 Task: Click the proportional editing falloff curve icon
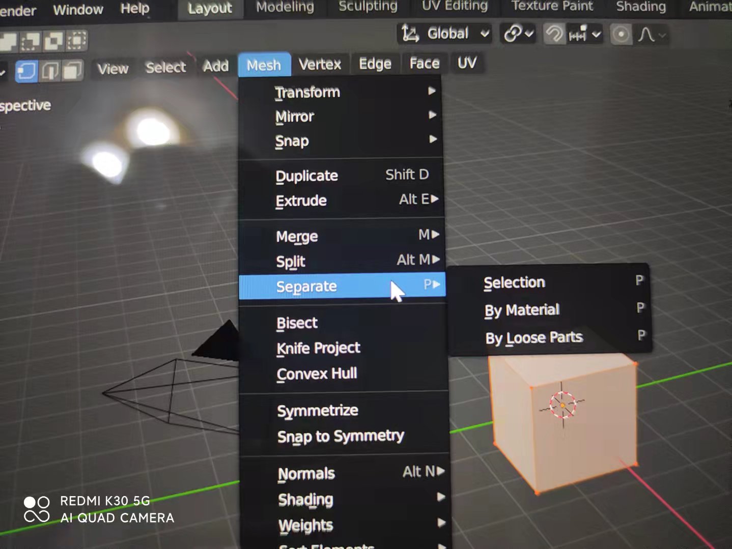click(645, 34)
